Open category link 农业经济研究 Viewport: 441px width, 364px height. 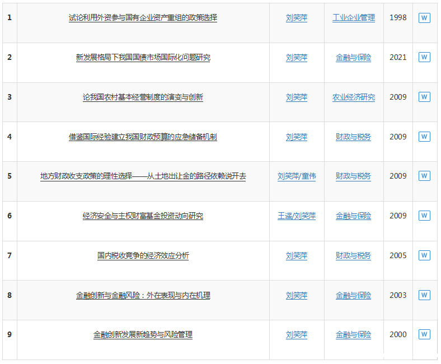coord(354,97)
